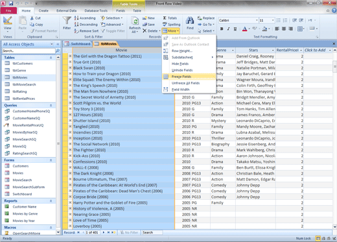Click Toggle Filter button
Viewport: 337px width, 242px height.
(x=113, y=31)
